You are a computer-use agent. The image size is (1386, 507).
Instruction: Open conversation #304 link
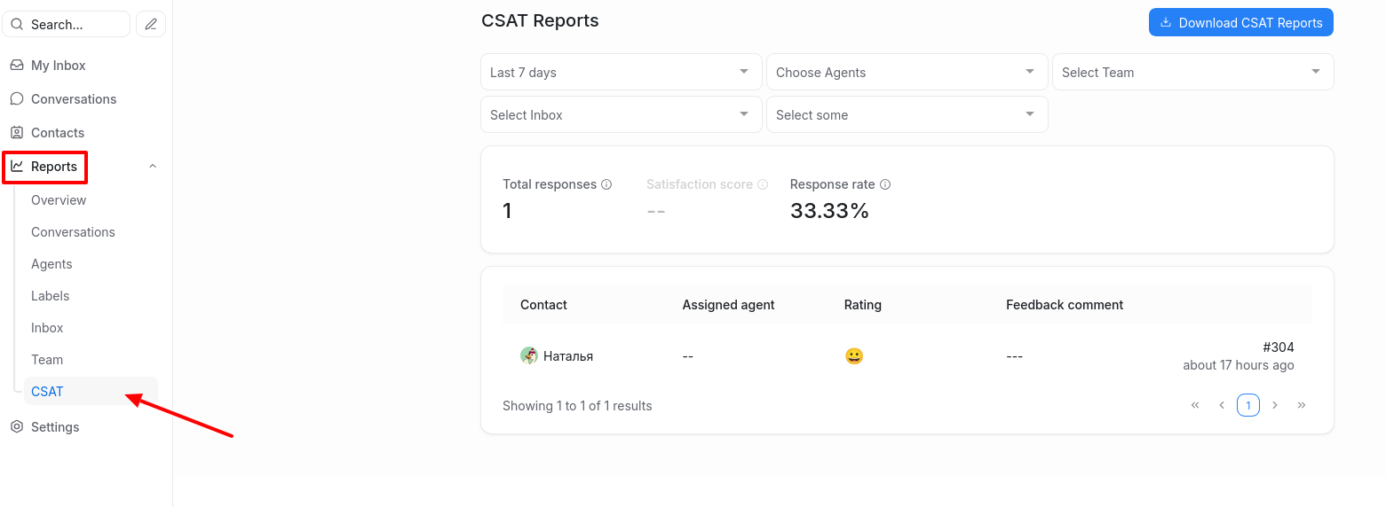(x=1279, y=347)
